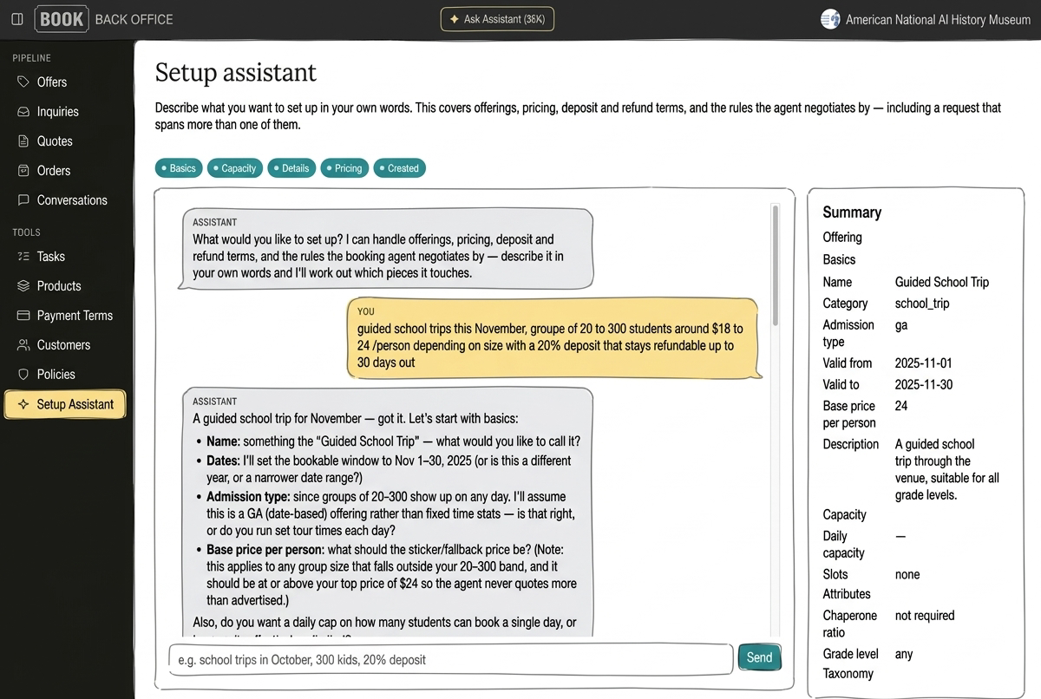This screenshot has width=1041, height=699.
Task: Select Setup Assistant in the sidebar
Action: [x=65, y=404]
